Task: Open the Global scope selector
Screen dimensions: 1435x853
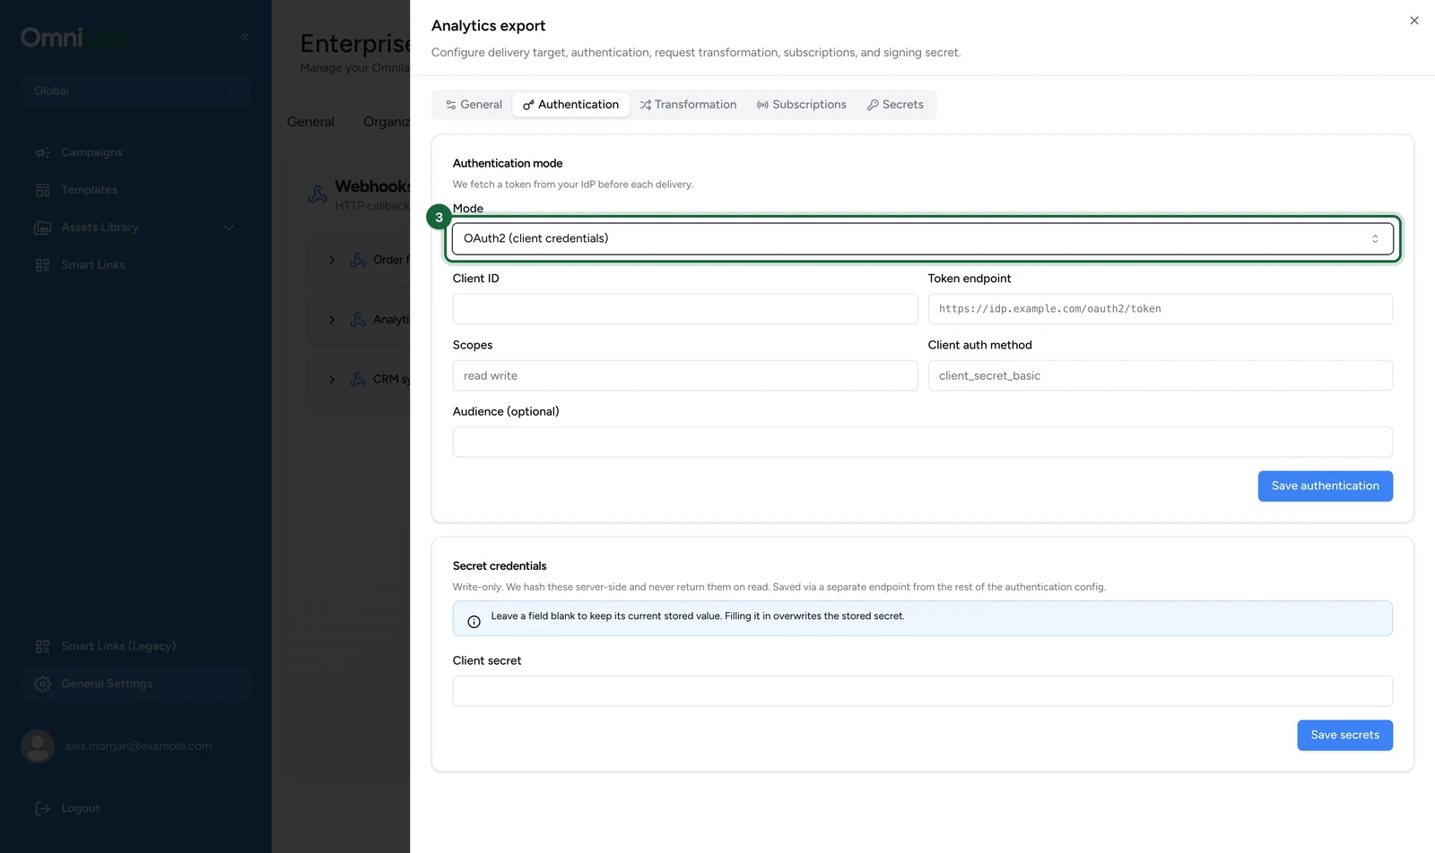Action: (x=135, y=90)
